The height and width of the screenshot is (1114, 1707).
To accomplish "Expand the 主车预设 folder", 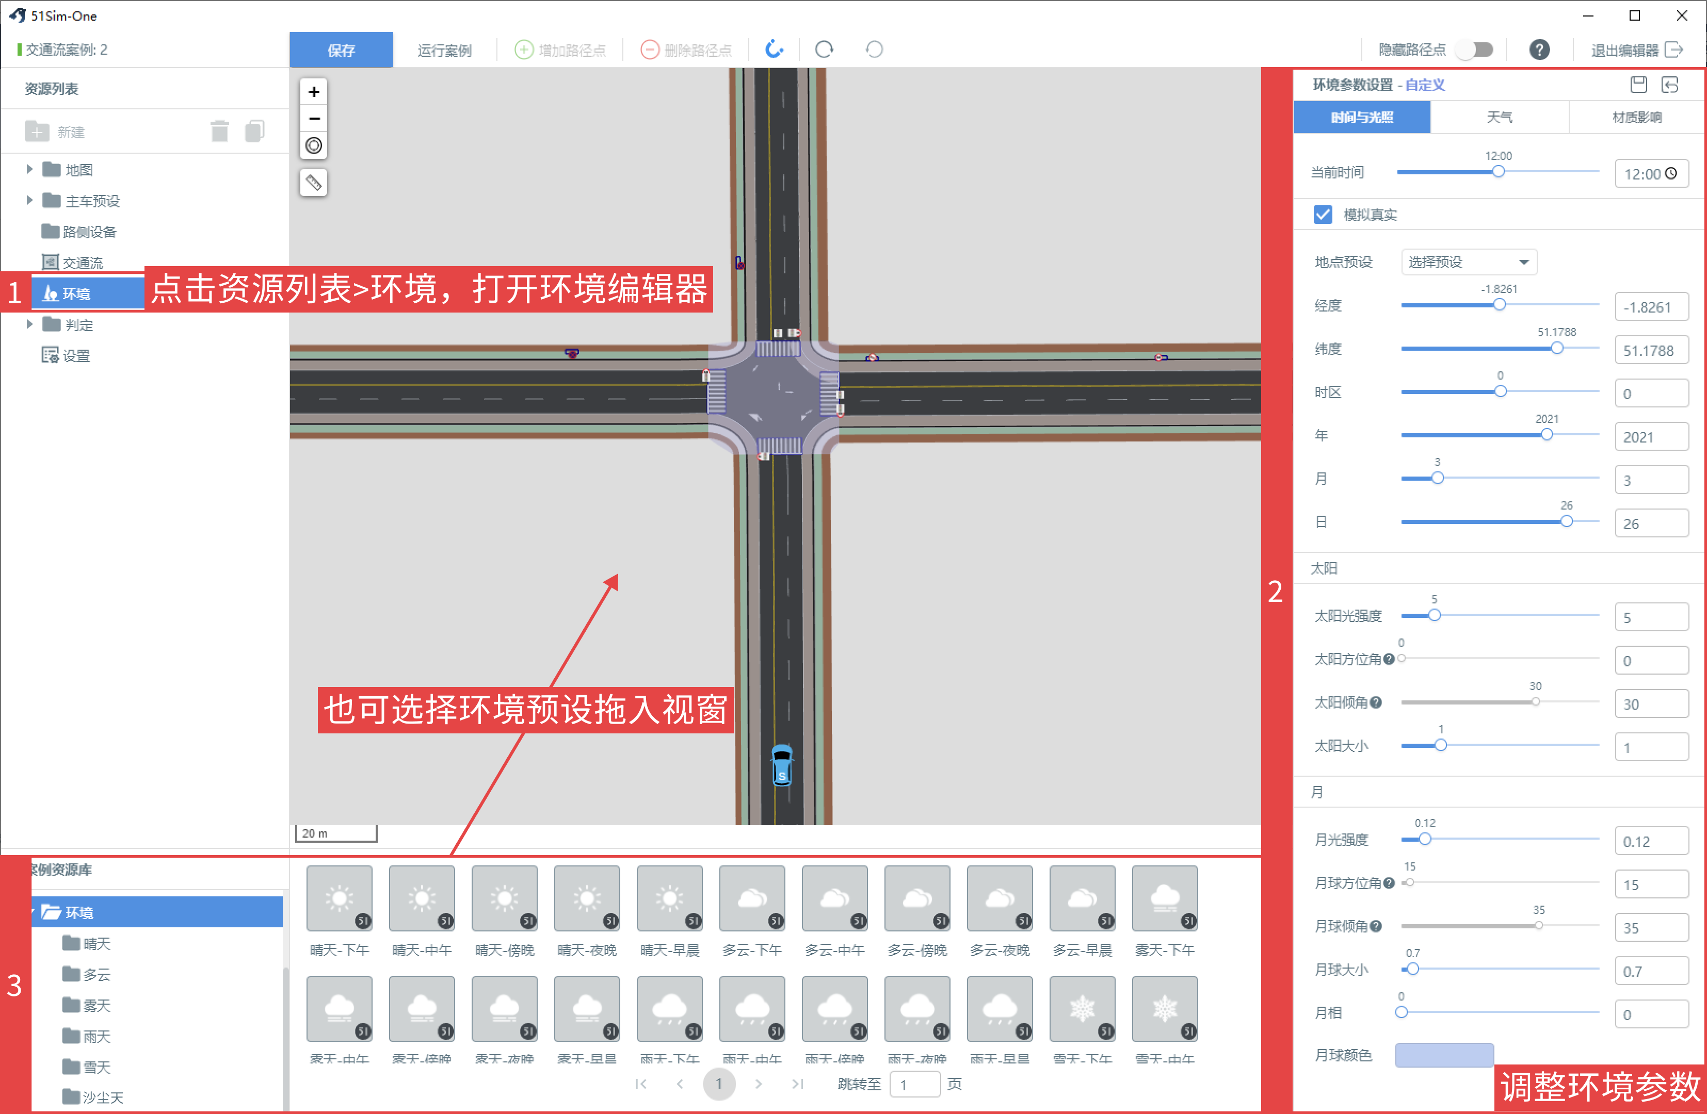I will pyautogui.click(x=29, y=201).
